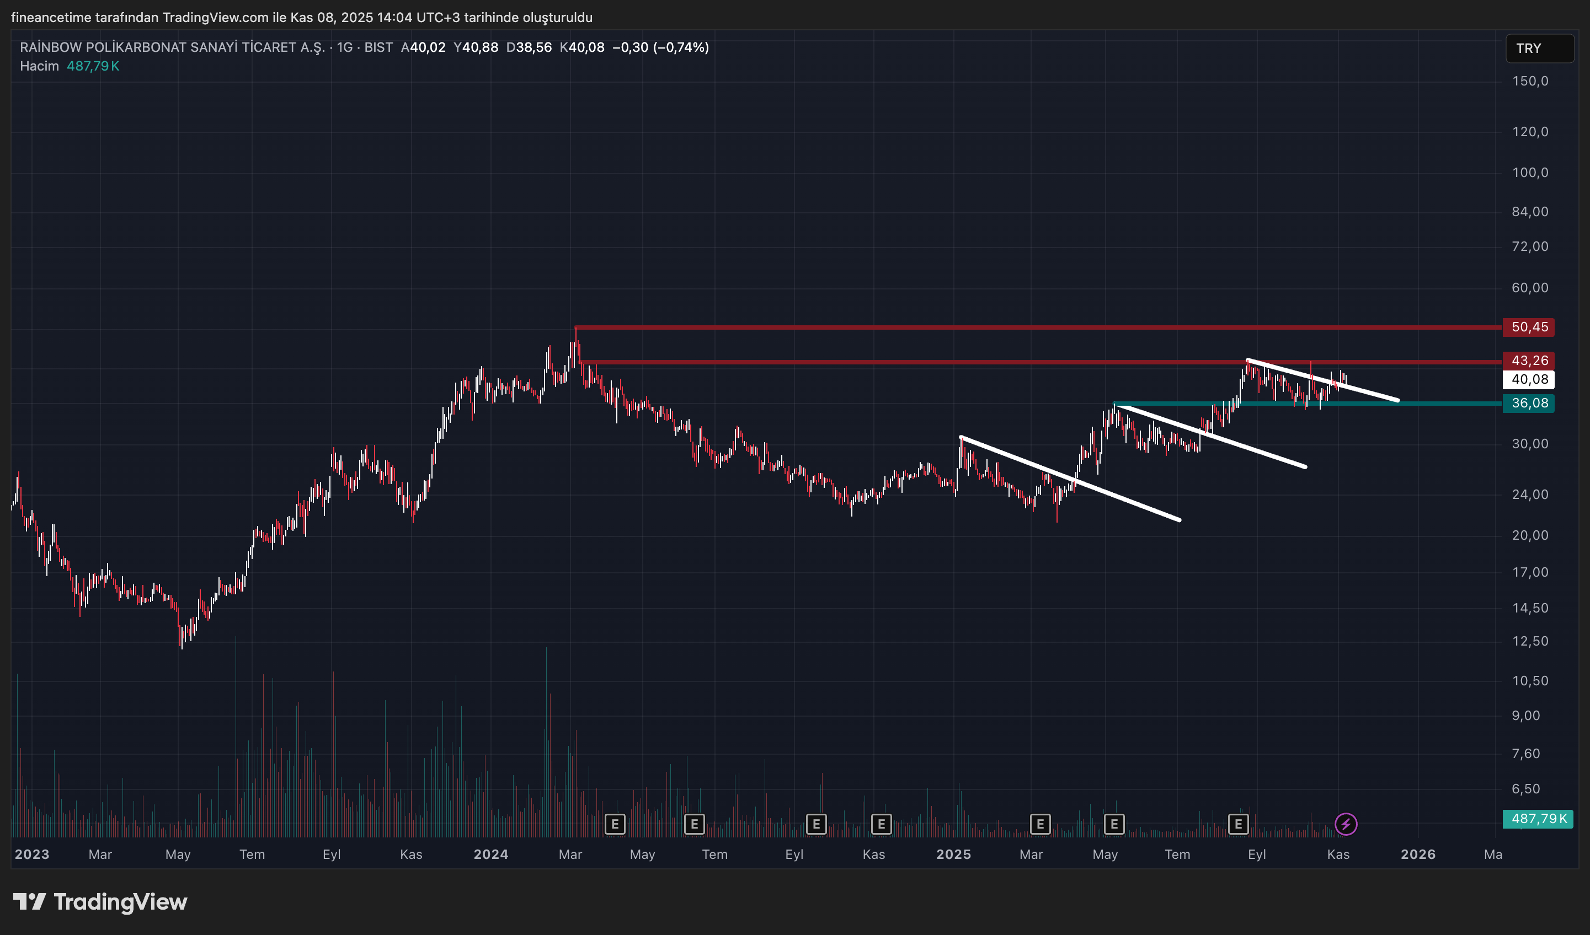This screenshot has height=935, width=1590.
Task: Click the 36,08 teal support price label
Action: (1529, 403)
